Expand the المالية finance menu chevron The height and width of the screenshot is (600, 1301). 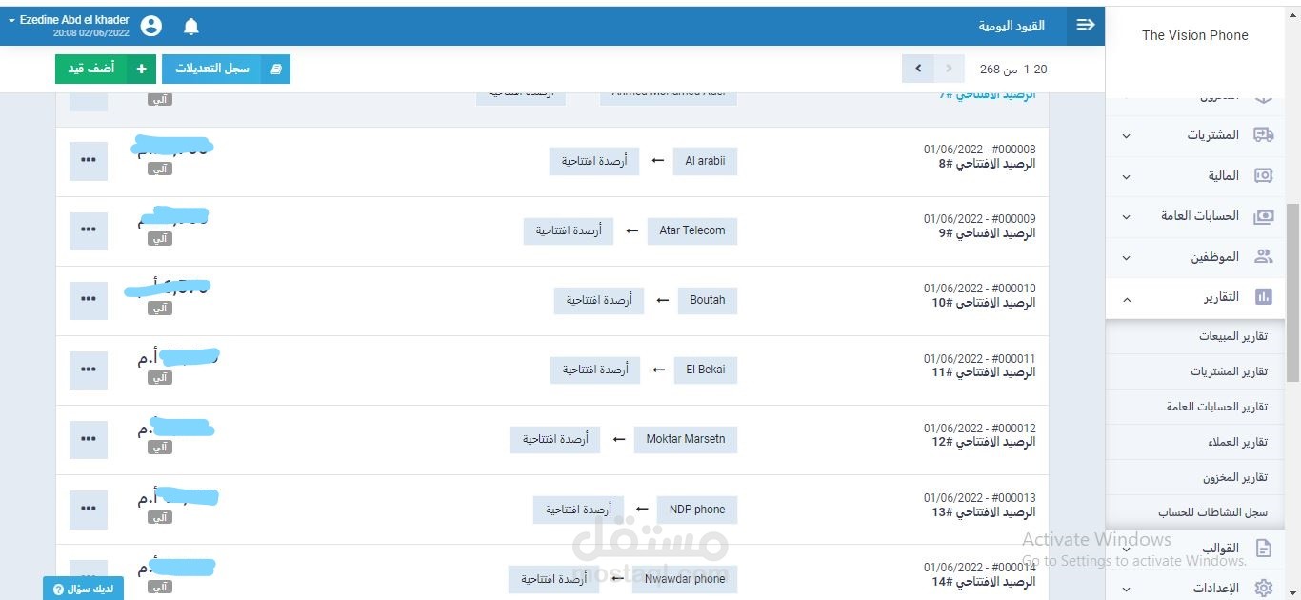[1126, 177]
